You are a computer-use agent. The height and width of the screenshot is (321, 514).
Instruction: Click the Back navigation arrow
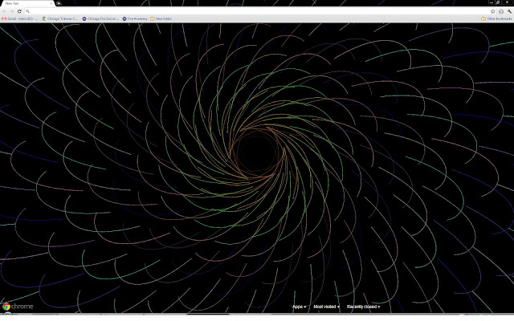pos(5,11)
